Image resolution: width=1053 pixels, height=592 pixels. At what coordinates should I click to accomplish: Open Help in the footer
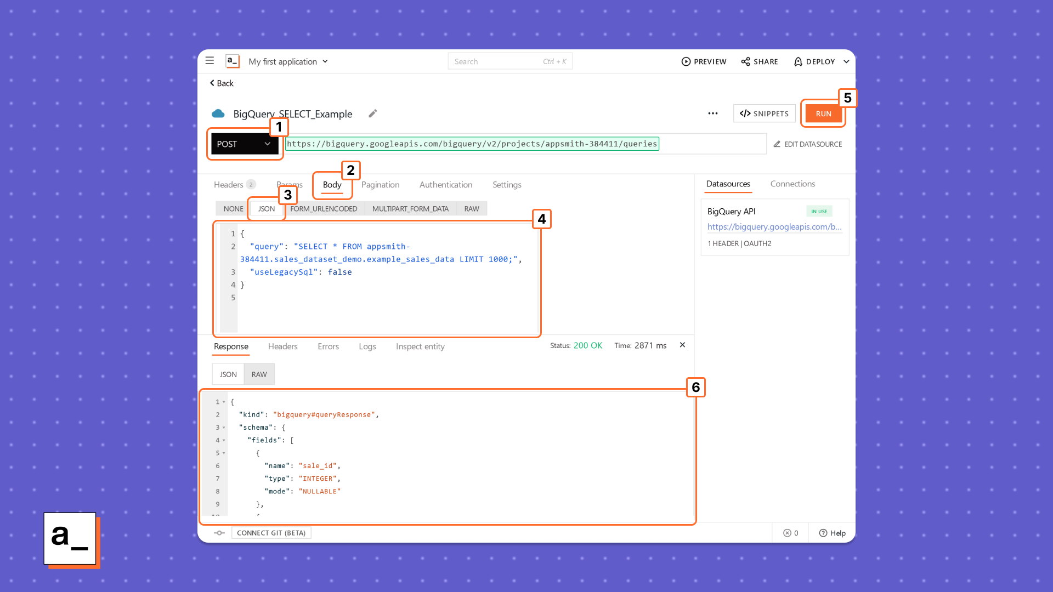pyautogui.click(x=832, y=533)
